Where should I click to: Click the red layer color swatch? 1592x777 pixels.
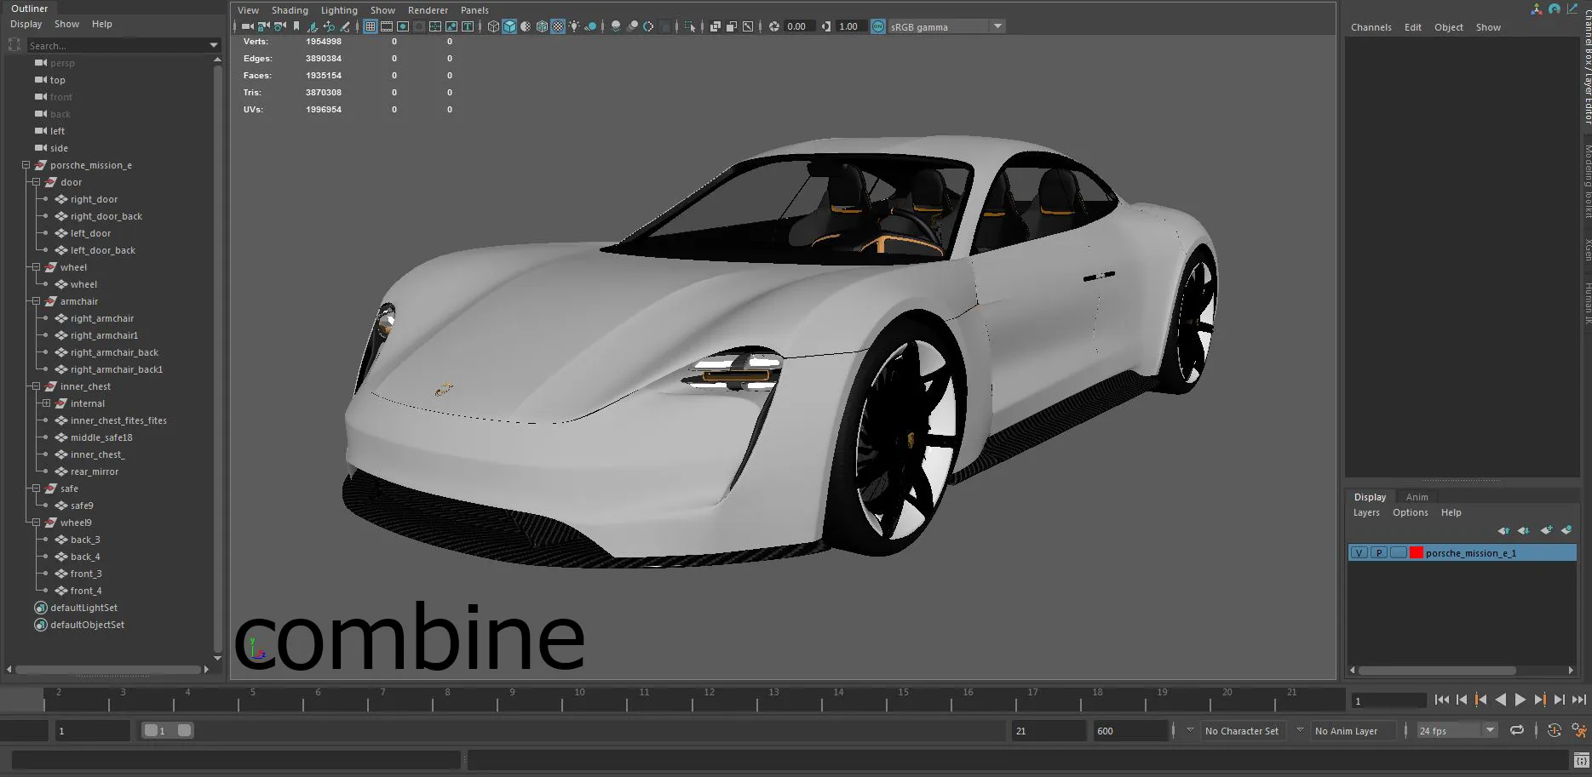coord(1416,553)
